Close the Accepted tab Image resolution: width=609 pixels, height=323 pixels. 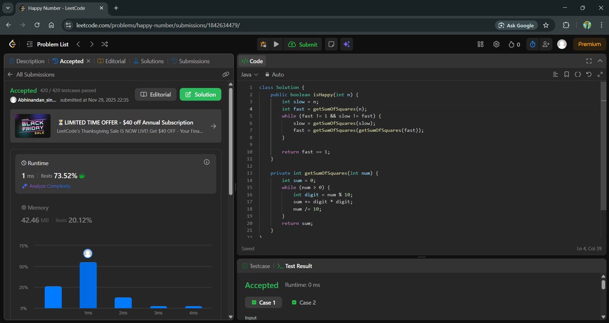coord(88,61)
